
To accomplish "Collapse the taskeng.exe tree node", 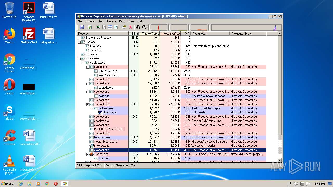I will [92, 108].
